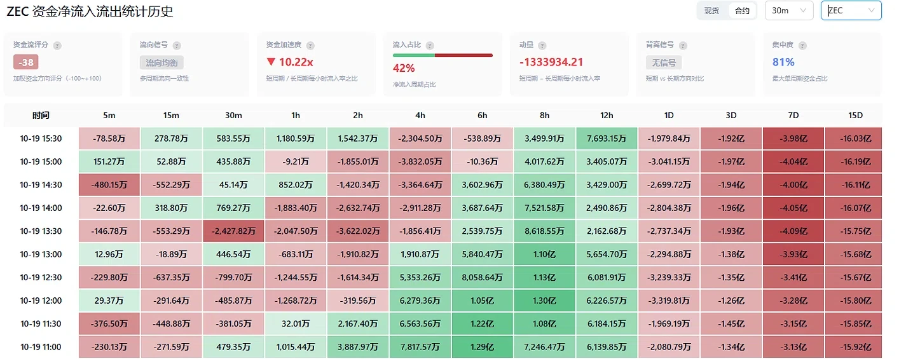Click the -3,622.02万 cell

(x=358, y=231)
